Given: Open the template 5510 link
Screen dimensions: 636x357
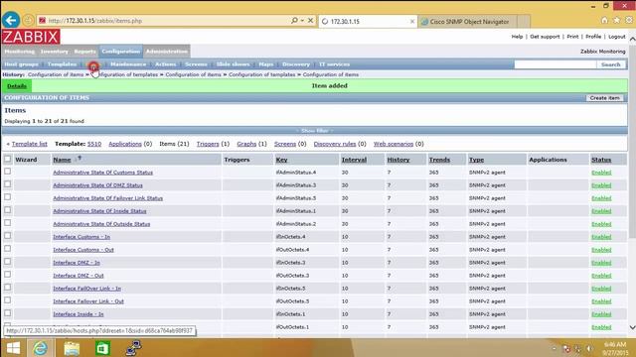Looking at the screenshot, I should (x=94, y=144).
